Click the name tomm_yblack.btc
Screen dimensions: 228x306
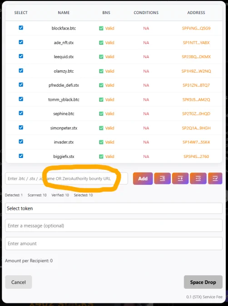pyautogui.click(x=64, y=99)
